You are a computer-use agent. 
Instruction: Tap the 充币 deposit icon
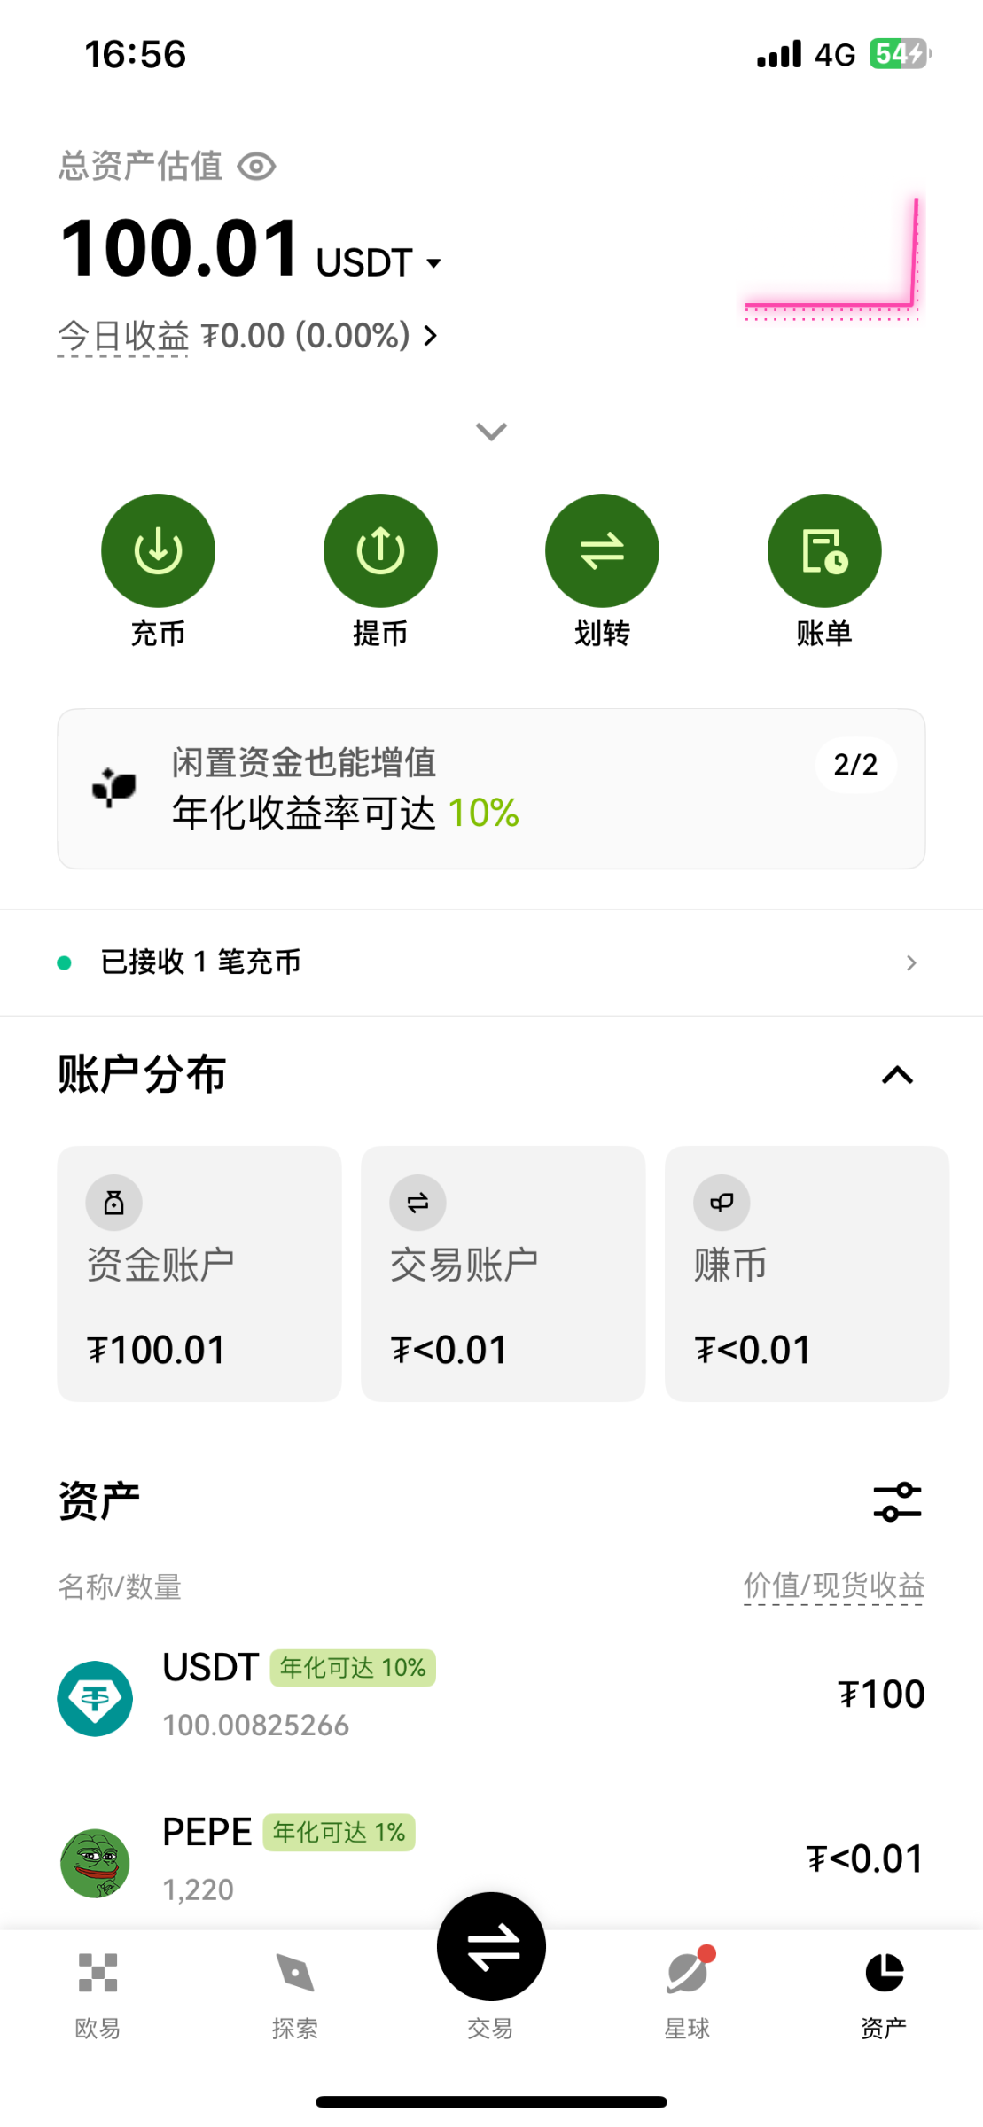tap(158, 550)
